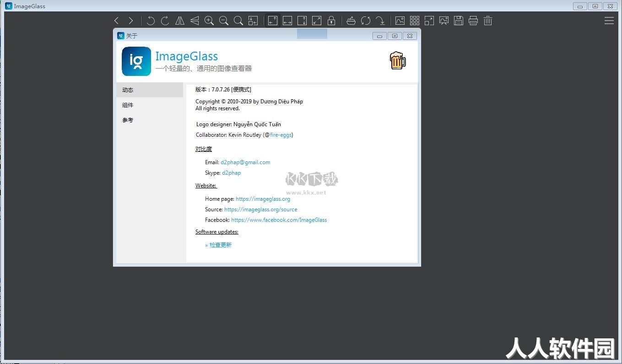Click the open file bowl icon
This screenshot has height=364, width=622.
(x=351, y=21)
